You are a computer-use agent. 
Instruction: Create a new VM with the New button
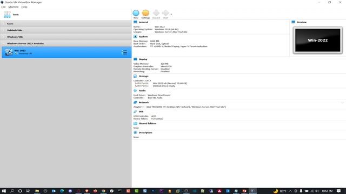136,15
